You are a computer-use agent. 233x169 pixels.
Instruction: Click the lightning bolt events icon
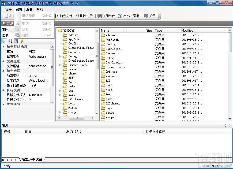22,41
